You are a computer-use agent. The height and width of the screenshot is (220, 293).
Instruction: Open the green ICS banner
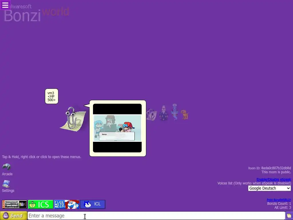pyautogui.click(x=41, y=204)
